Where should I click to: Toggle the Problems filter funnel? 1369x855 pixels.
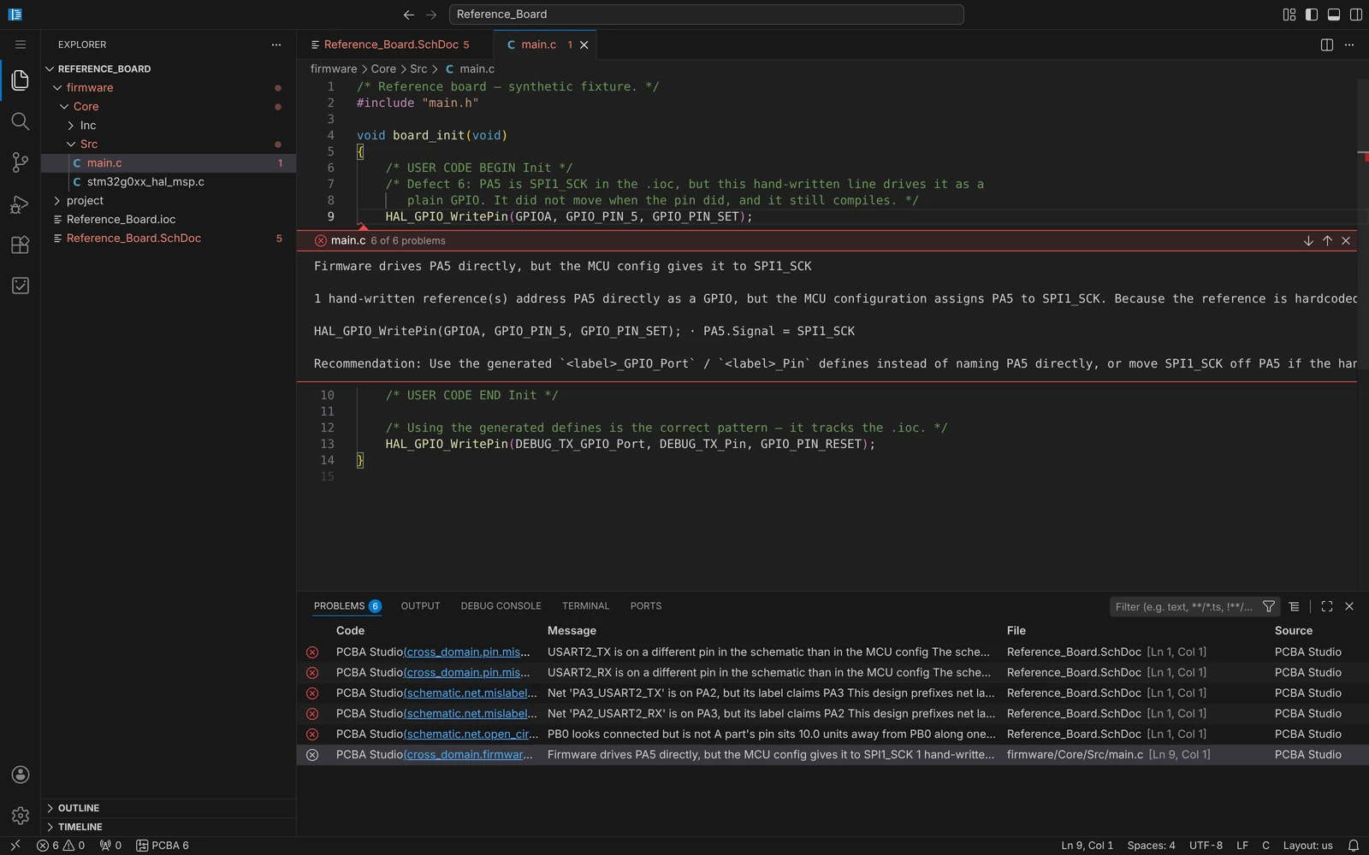point(1269,606)
